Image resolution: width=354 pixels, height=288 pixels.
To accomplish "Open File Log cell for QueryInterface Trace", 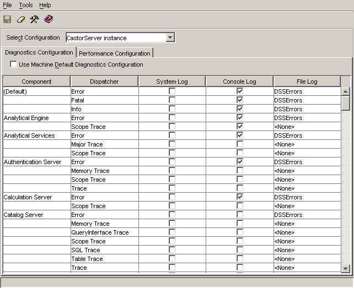I will click(307, 232).
